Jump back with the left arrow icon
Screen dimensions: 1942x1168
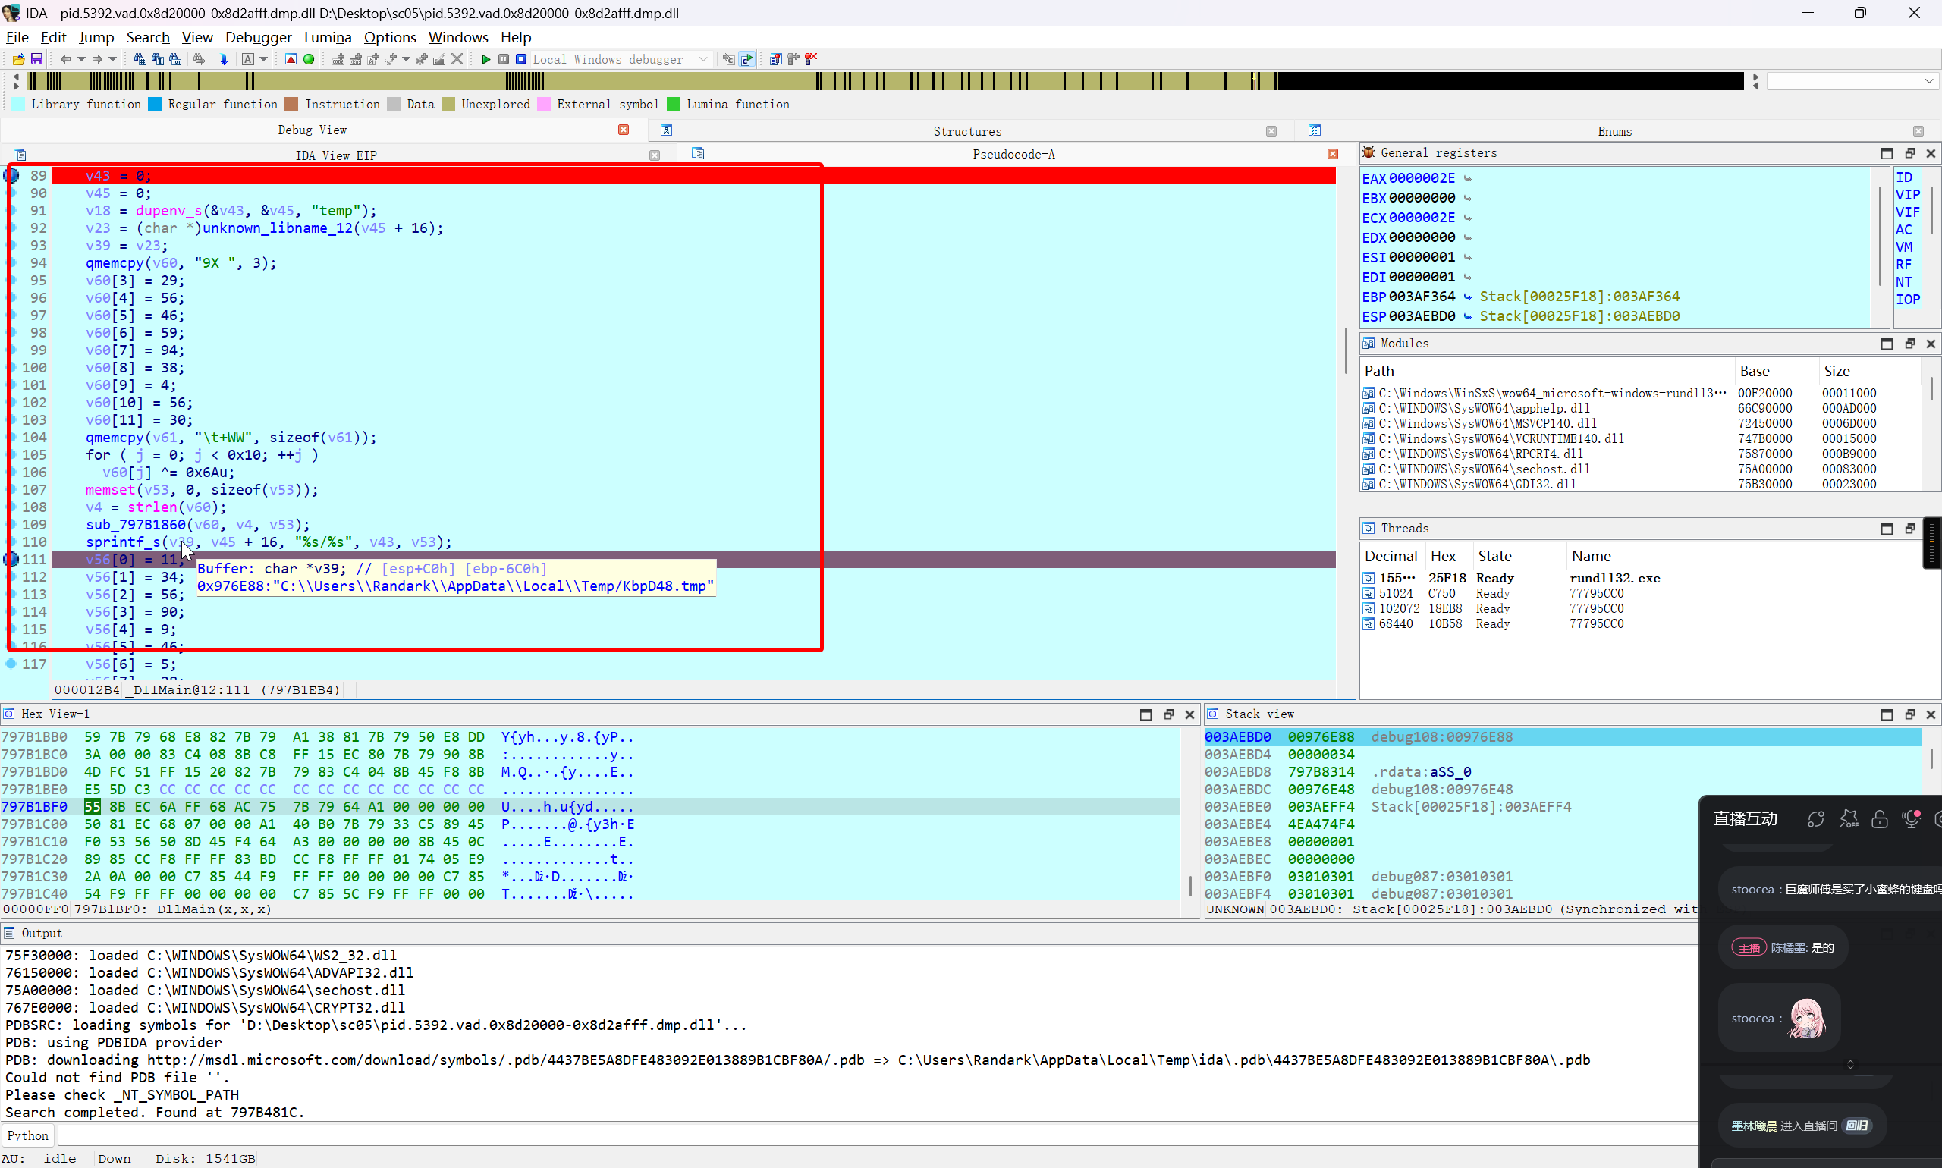[65, 59]
